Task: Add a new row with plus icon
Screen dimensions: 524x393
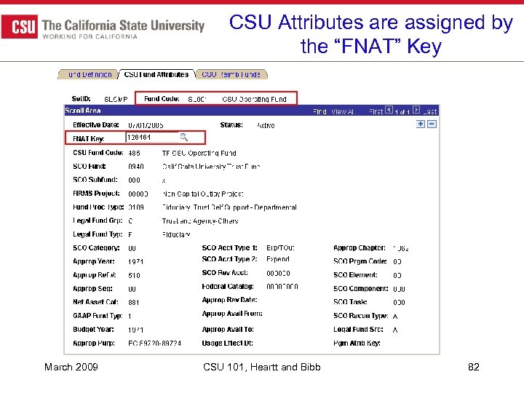Action: pyautogui.click(x=421, y=124)
